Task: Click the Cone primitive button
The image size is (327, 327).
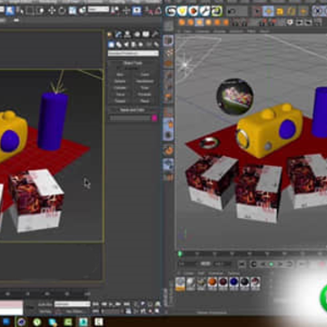Action: [144, 74]
